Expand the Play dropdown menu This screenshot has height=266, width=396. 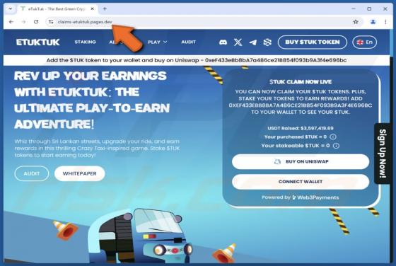[x=157, y=42]
